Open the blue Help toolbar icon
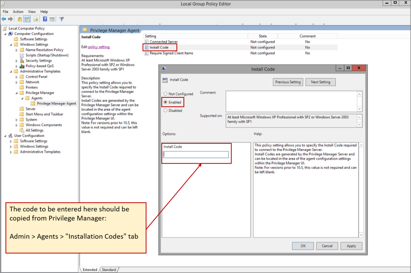Image resolution: width=411 pixels, height=273 pixels. pyautogui.click(x=45, y=19)
